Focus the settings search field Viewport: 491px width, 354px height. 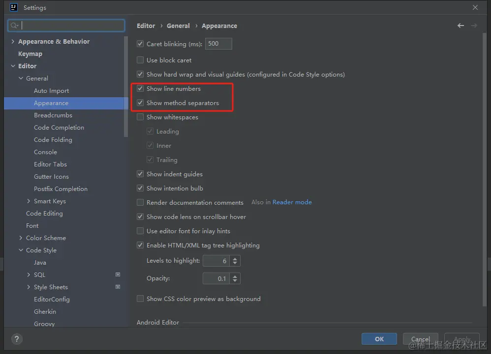click(66, 26)
